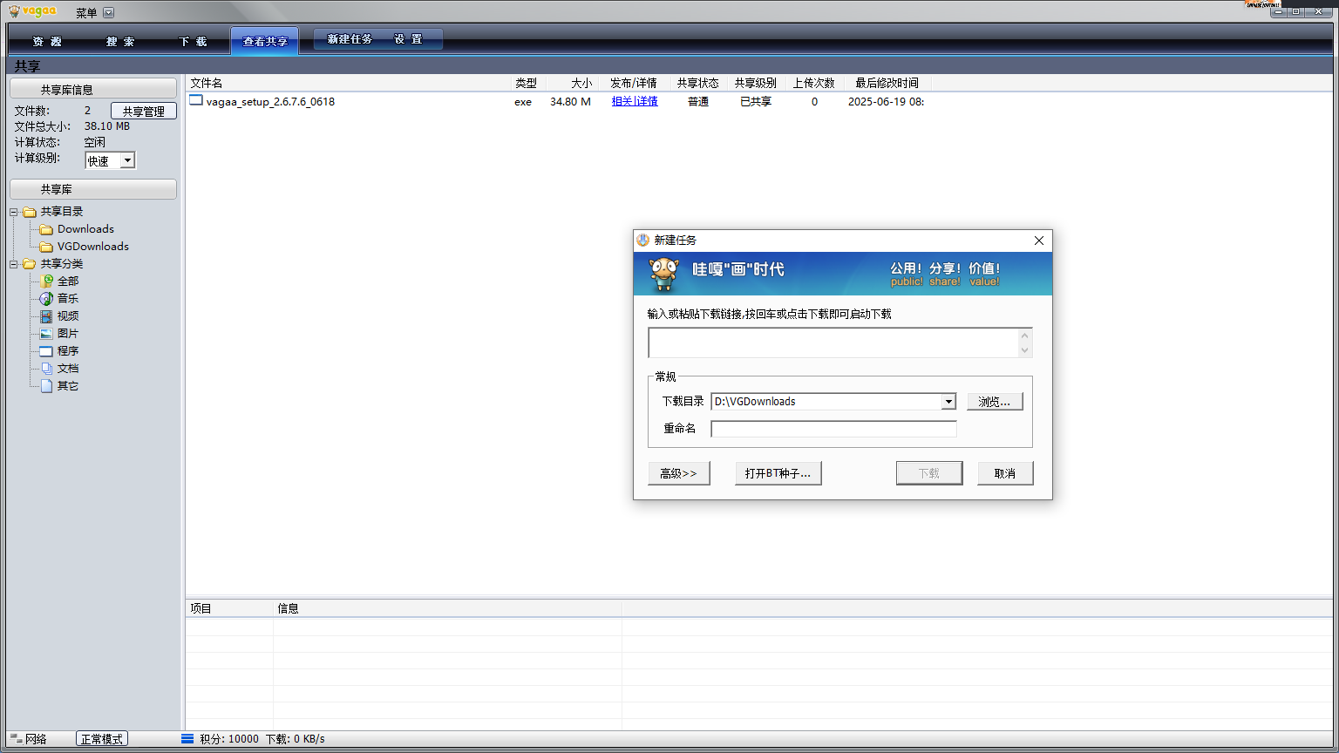Image resolution: width=1339 pixels, height=753 pixels.
Task: Open the 相关详情 link
Action: tap(635, 101)
